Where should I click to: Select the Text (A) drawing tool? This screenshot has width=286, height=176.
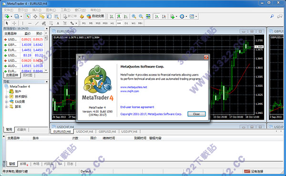pyautogui.click(x=58, y=23)
